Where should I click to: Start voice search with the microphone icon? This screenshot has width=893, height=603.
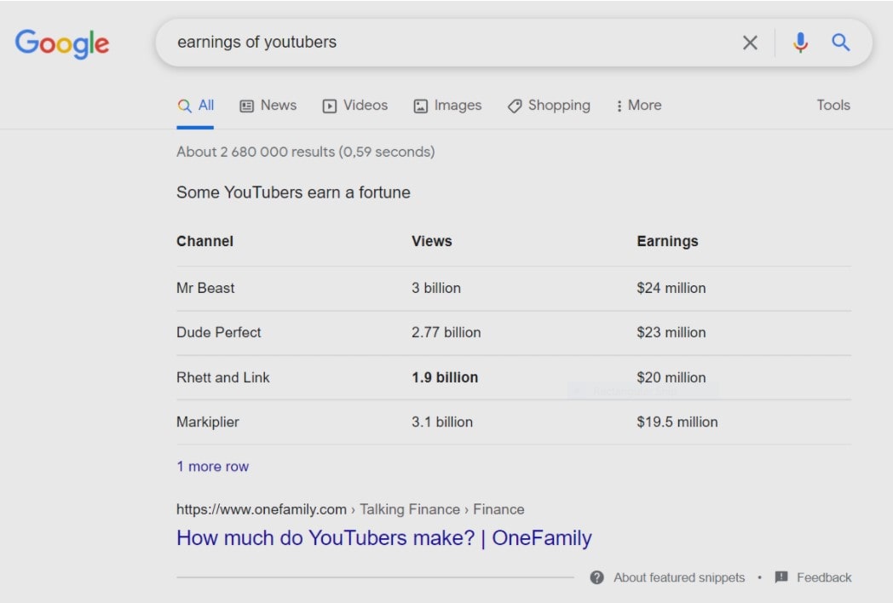[800, 43]
